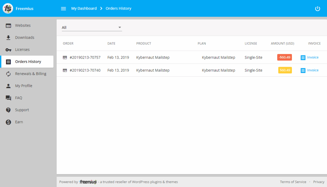
Task: Click the Earn dollar icon
Action: click(8, 122)
